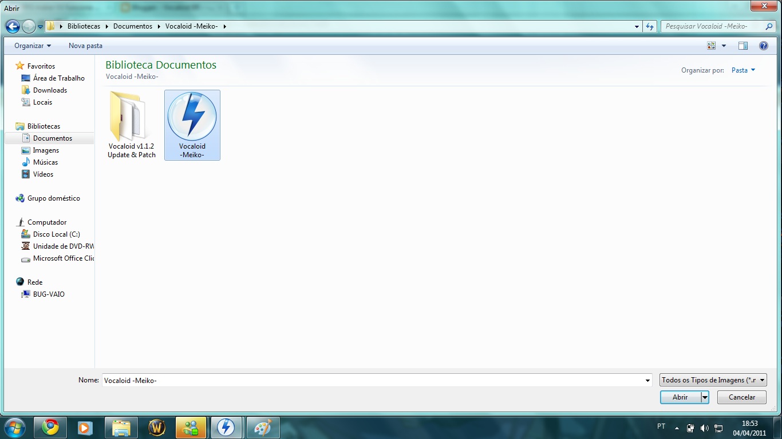Click the magnifier icon in search box
This screenshot has height=439, width=782.
click(x=769, y=26)
